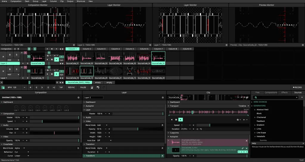Click the gear icon on Composition Monitor footer
The height and width of the screenshot is (162, 305).
[x=74, y=45]
